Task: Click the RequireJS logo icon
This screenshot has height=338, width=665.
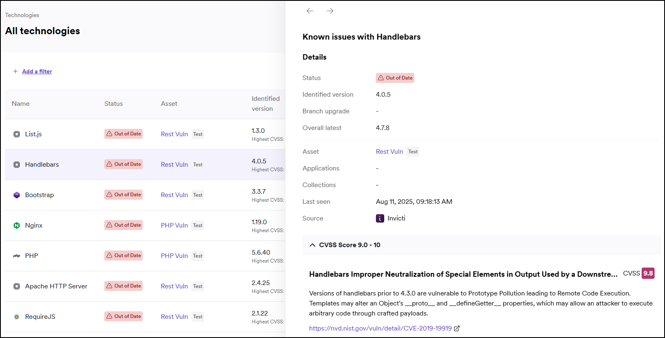Action: click(x=17, y=317)
